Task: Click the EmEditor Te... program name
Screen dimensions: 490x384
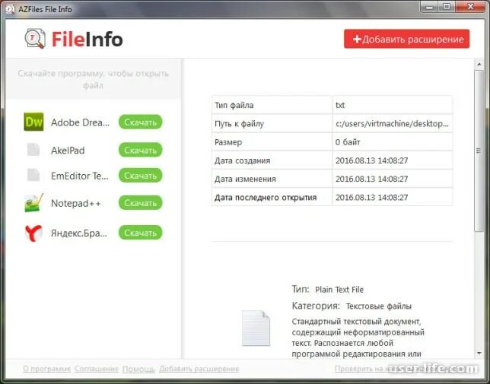Action: 80,176
